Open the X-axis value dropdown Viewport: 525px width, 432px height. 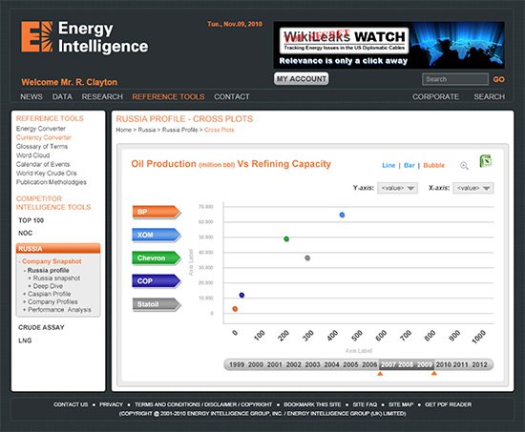click(x=473, y=188)
